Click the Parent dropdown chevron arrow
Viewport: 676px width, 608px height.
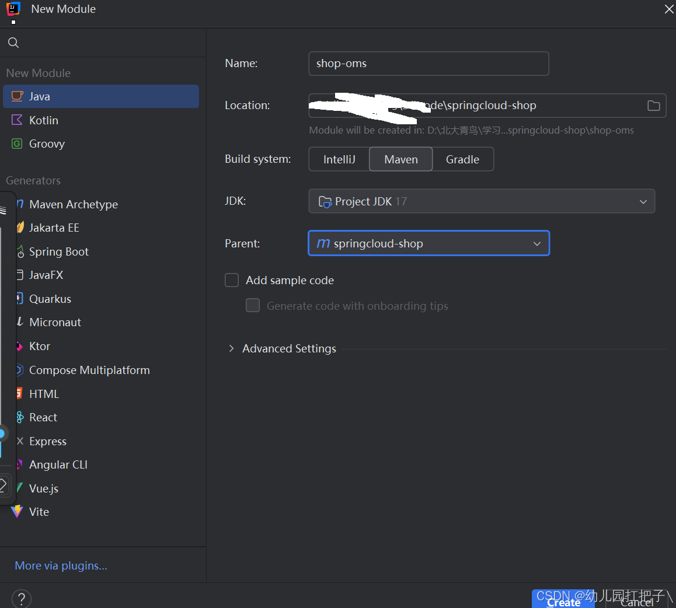pyautogui.click(x=536, y=244)
